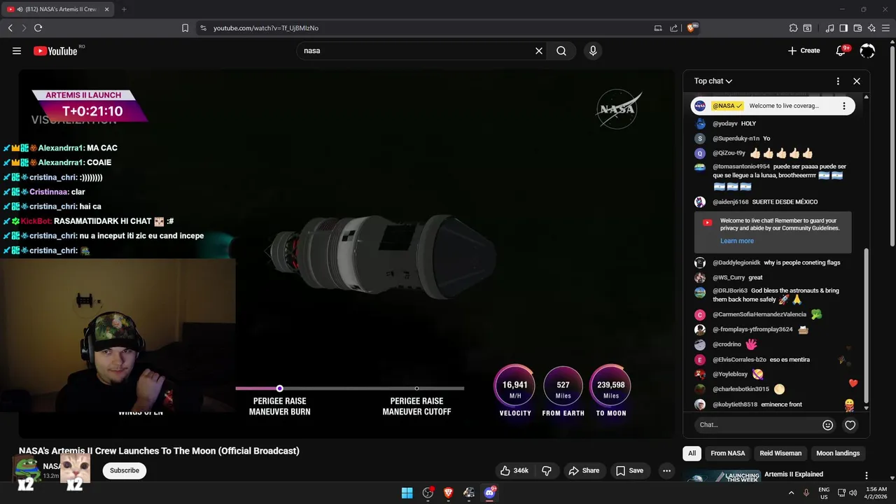Image resolution: width=896 pixels, height=504 pixels.
Task: Click Create in the YouTube header
Action: pos(804,50)
